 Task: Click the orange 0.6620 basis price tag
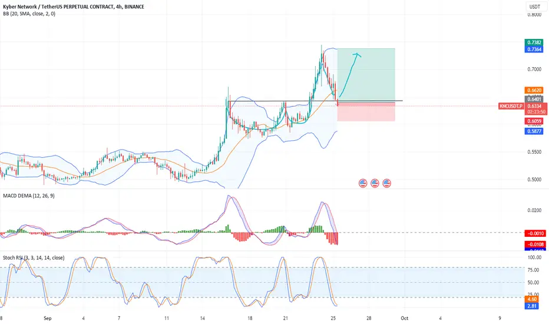click(x=534, y=90)
